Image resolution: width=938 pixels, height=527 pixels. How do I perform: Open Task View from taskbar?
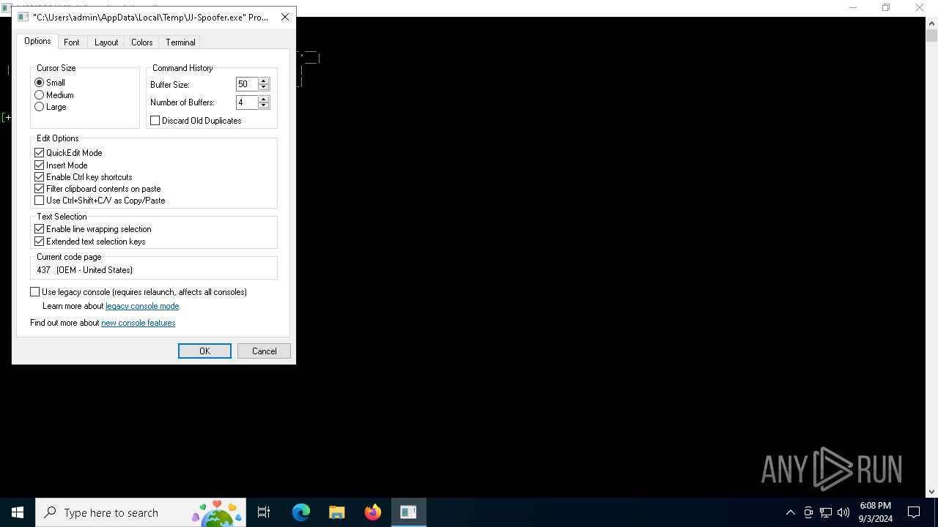coord(264,512)
